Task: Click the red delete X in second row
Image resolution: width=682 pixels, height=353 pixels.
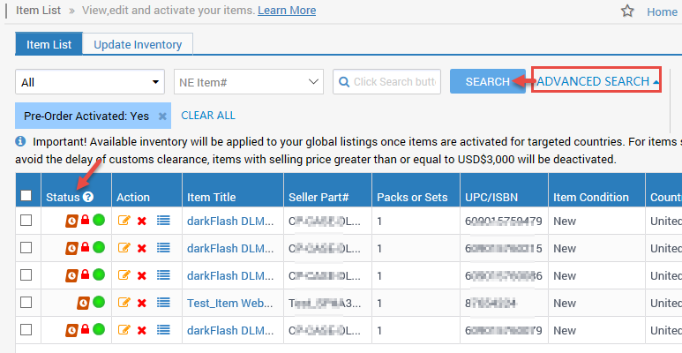Action: point(141,248)
